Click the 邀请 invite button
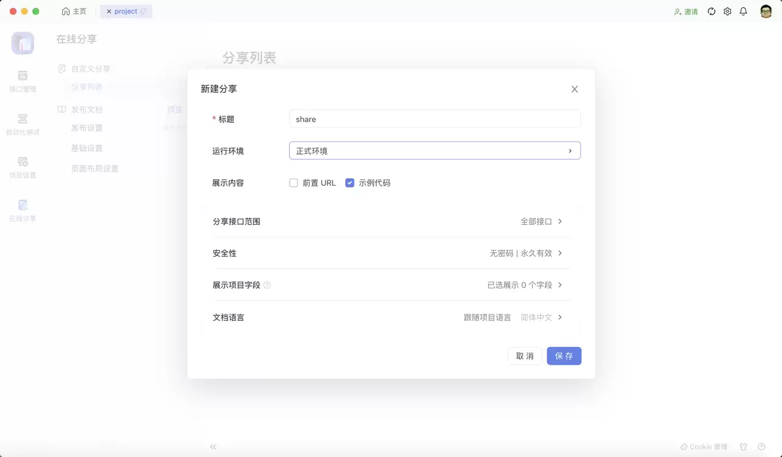The width and height of the screenshot is (782, 457). coord(686,12)
